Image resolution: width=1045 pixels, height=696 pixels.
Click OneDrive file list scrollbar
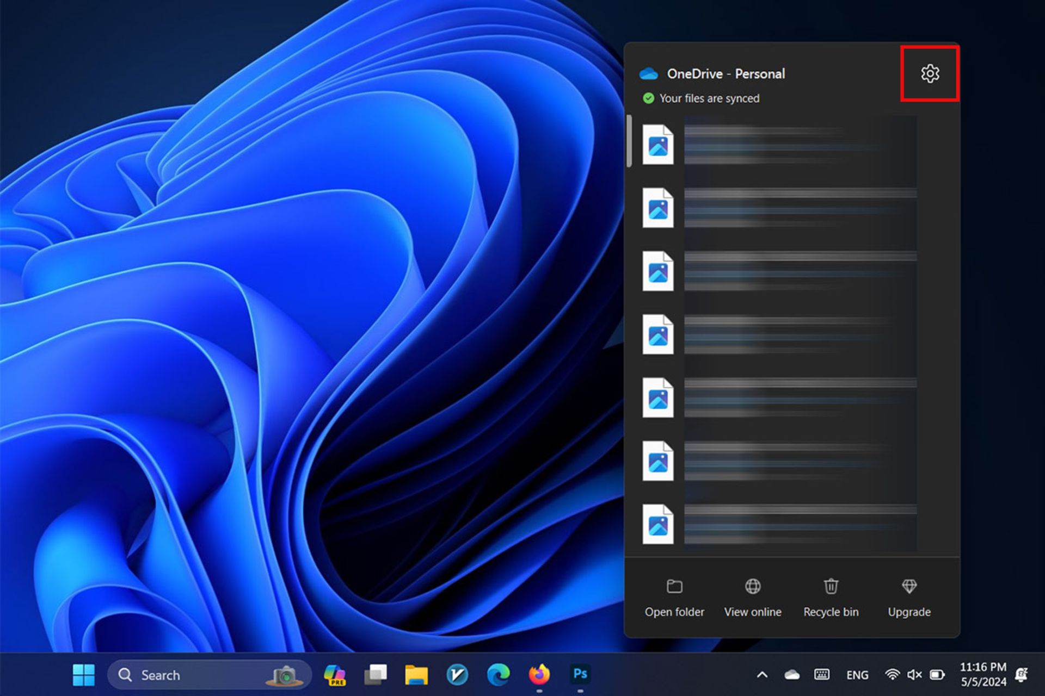pyautogui.click(x=629, y=141)
